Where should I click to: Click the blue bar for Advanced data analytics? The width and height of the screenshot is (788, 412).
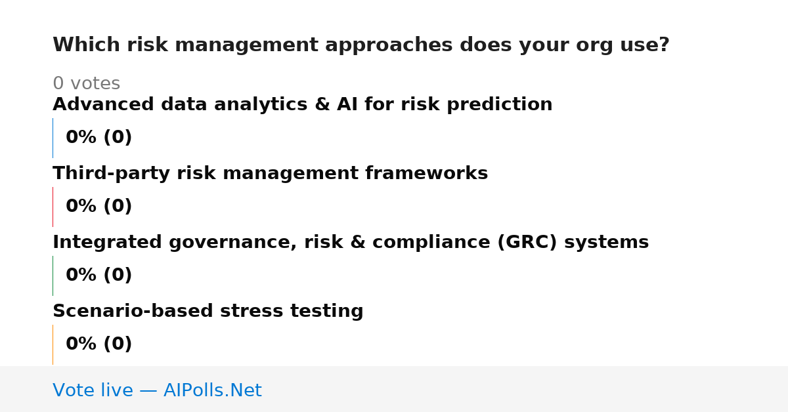tap(53, 138)
